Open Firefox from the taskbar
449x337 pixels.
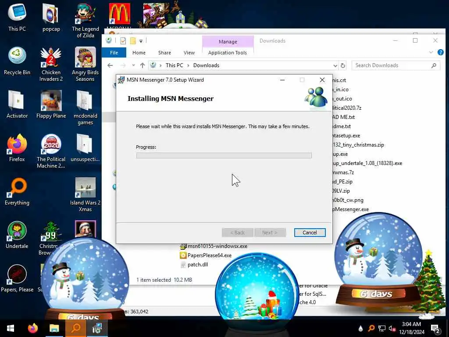32,328
